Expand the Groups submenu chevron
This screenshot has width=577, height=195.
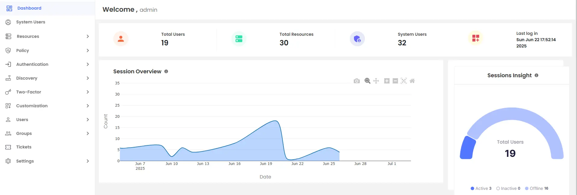pyautogui.click(x=88, y=133)
